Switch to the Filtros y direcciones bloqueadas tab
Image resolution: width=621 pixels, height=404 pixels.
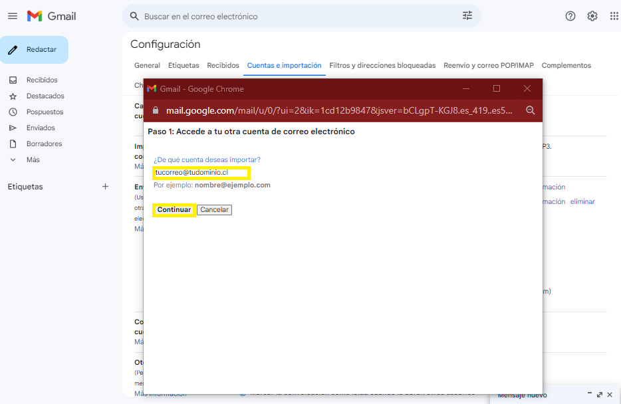[382, 65]
